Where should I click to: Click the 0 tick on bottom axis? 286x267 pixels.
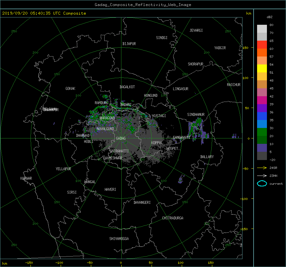tap(121, 263)
